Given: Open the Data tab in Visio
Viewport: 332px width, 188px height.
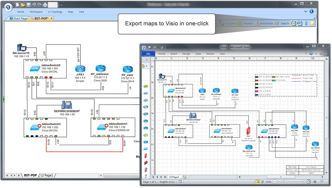Looking at the screenshot, I should tap(198, 54).
